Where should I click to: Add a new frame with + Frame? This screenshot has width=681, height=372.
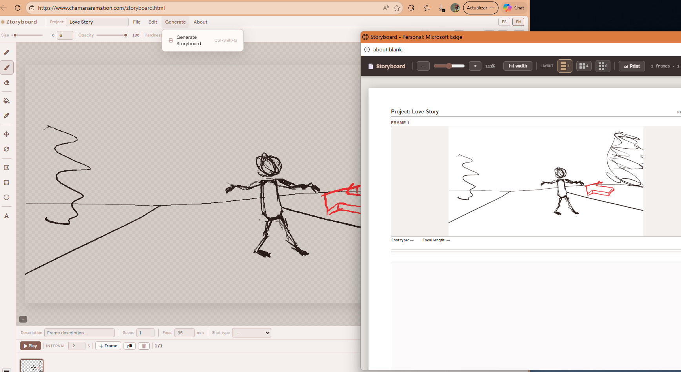108,346
